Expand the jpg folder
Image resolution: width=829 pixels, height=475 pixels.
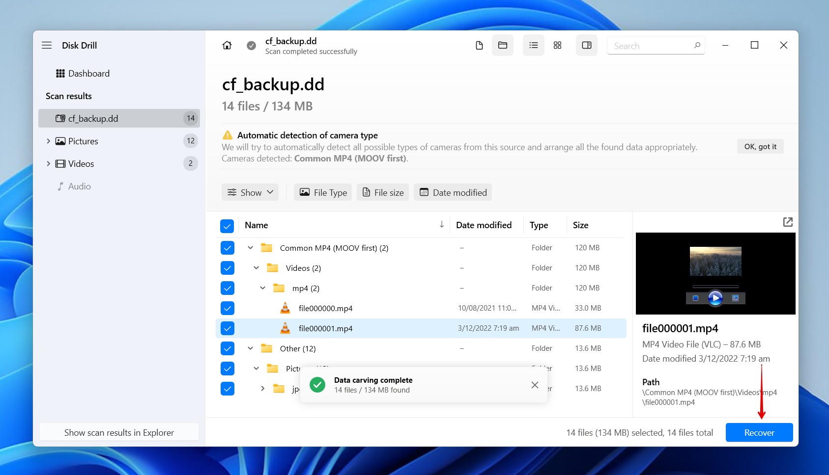tap(262, 388)
